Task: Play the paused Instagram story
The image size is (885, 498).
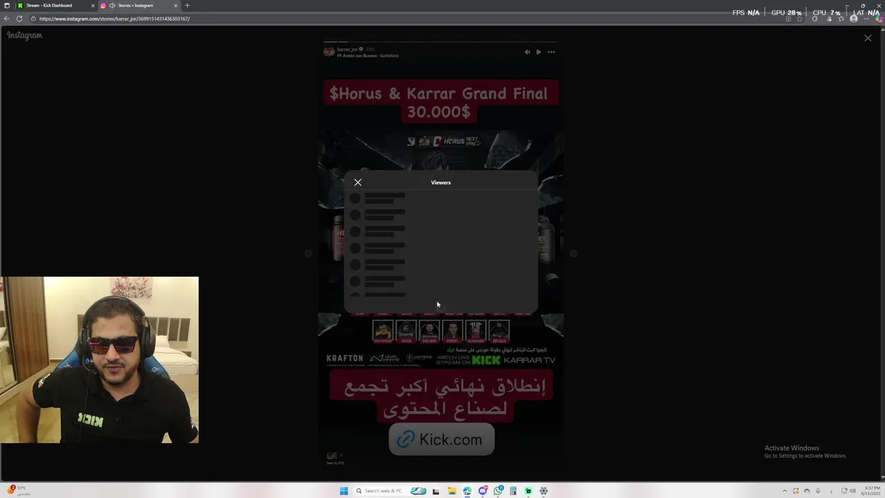Action: [x=539, y=52]
